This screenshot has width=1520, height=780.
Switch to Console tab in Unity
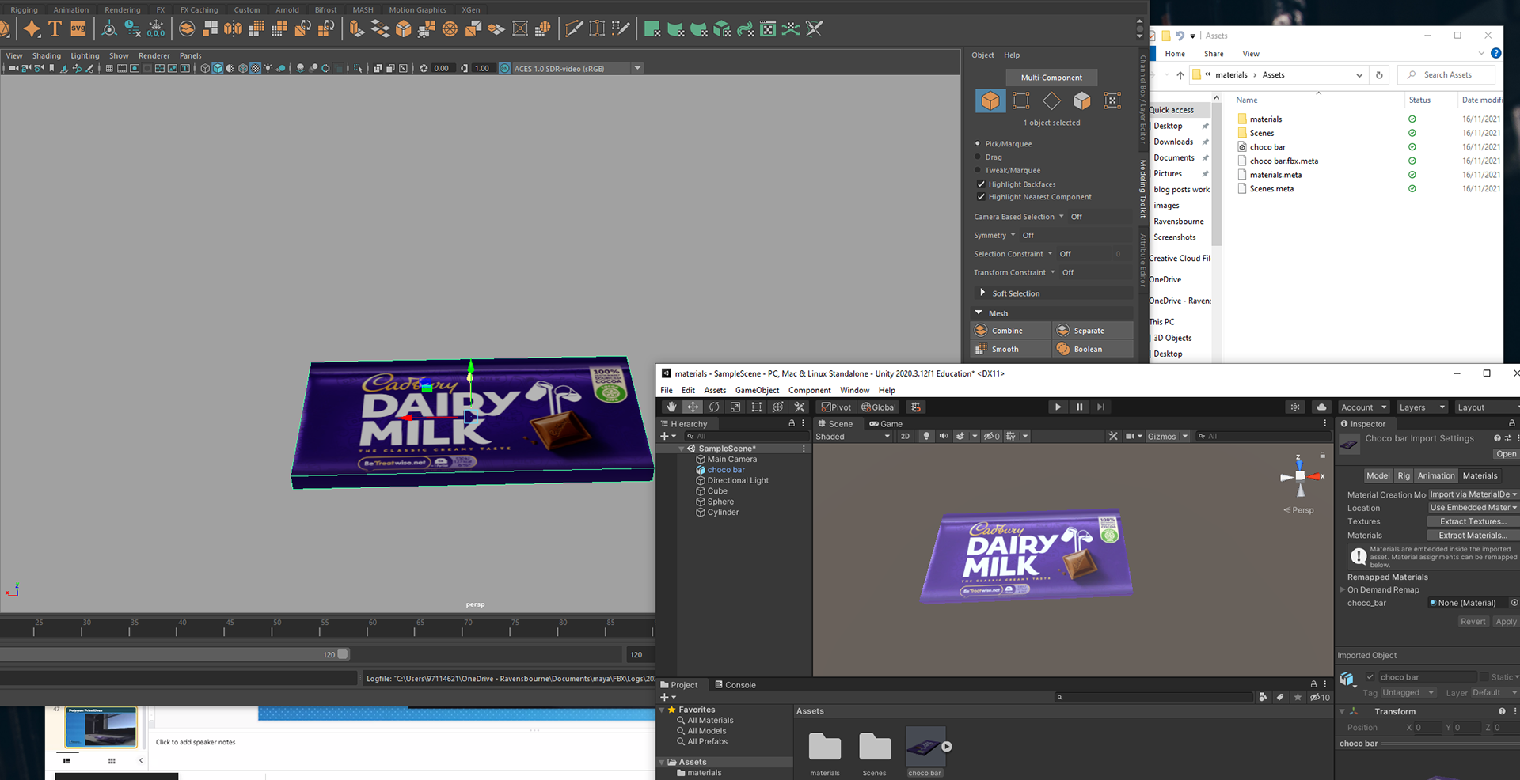(735, 685)
